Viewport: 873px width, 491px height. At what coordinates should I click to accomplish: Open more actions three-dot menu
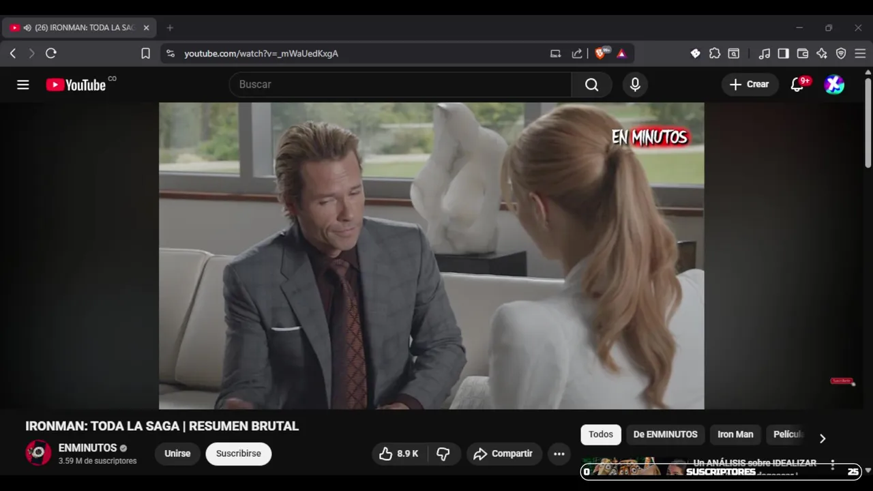(559, 453)
